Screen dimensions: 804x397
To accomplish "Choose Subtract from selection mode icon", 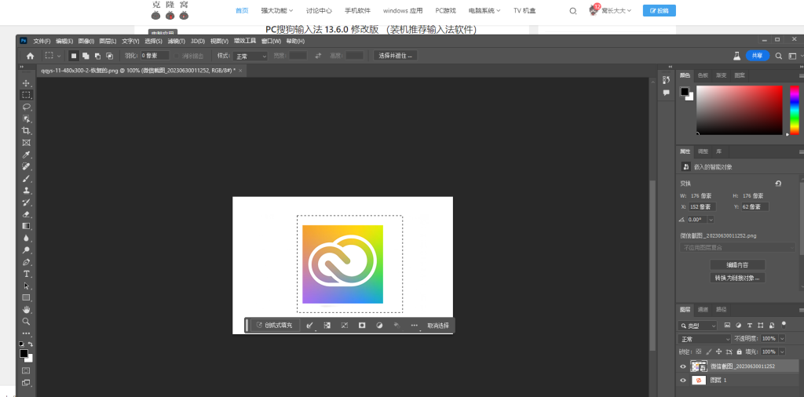I will click(97, 56).
